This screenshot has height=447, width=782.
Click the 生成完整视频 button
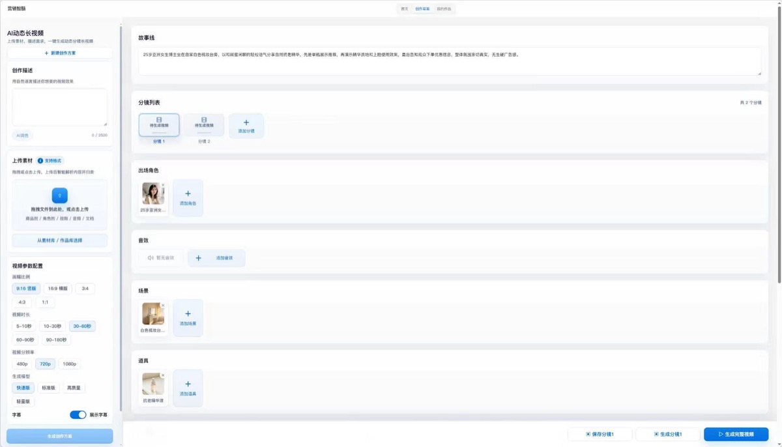click(x=736, y=434)
